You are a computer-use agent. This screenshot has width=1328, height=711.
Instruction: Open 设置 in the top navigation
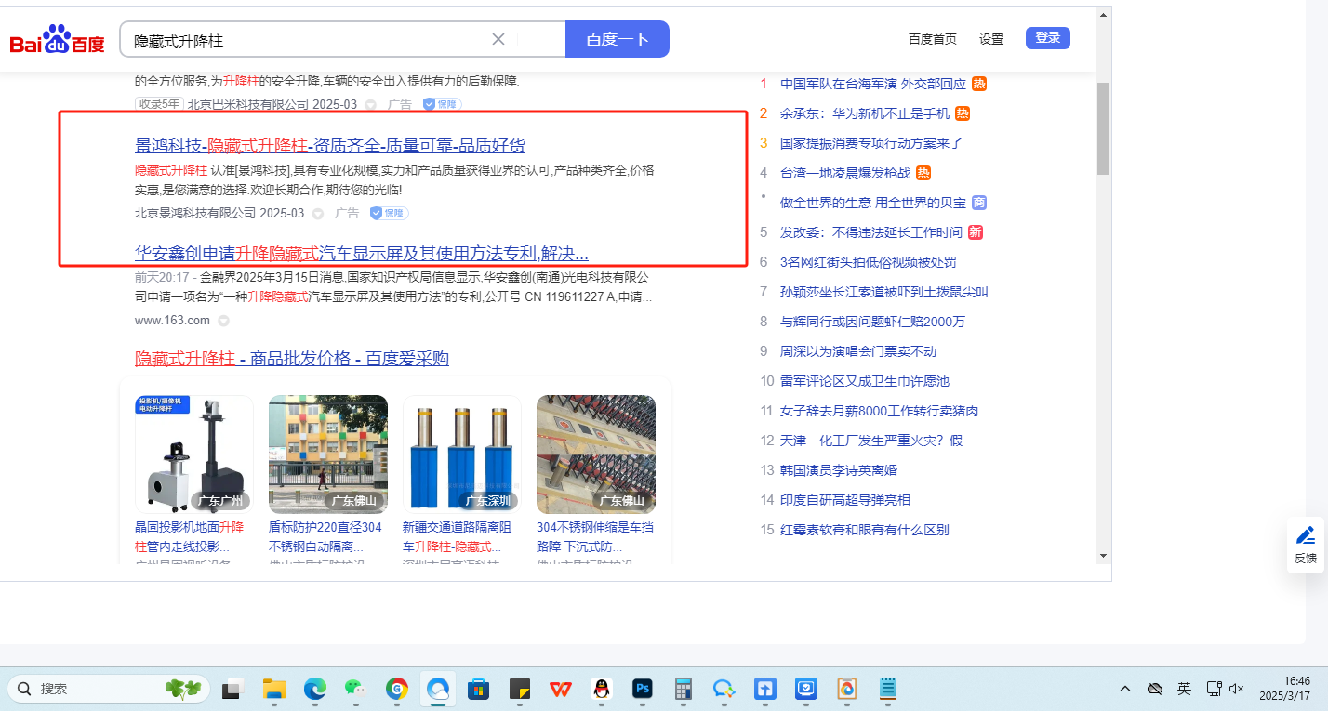(x=991, y=39)
